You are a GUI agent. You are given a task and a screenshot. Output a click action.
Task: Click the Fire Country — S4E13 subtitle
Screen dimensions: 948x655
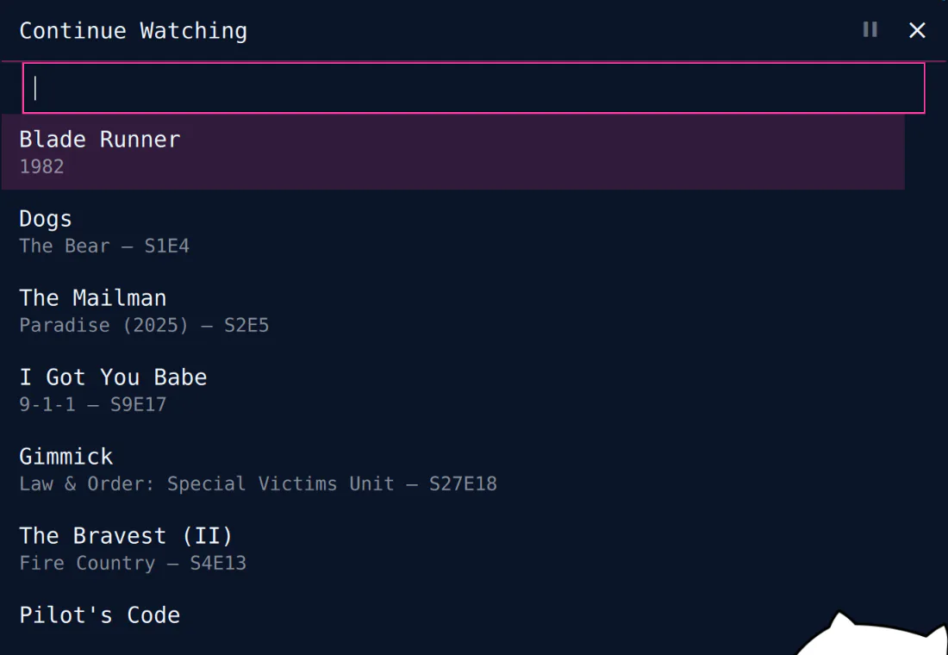point(133,563)
